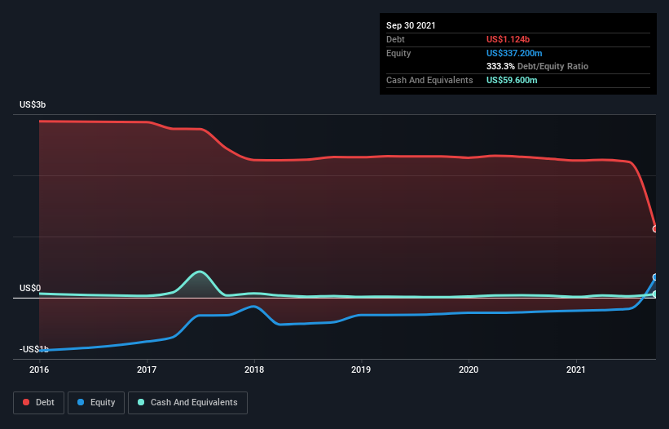Click the US$59.600m cash value
The image size is (669, 429).
(512, 80)
